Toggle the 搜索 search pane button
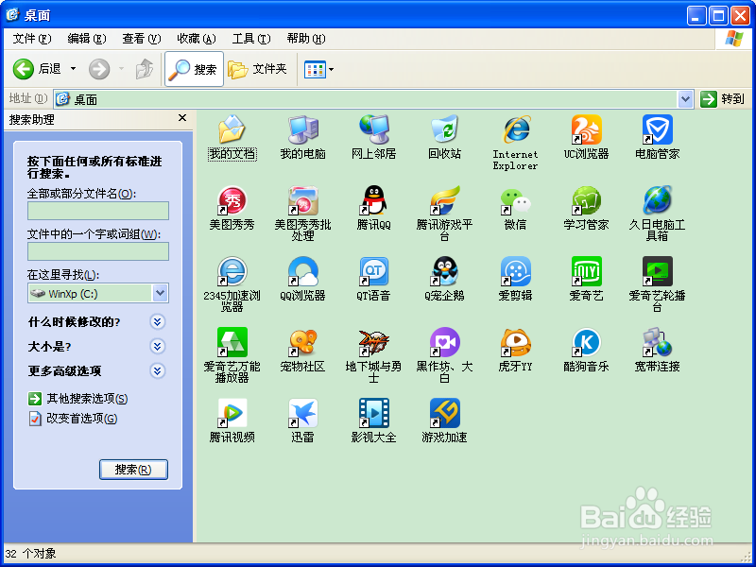Viewport: 756px width, 567px height. (x=194, y=69)
